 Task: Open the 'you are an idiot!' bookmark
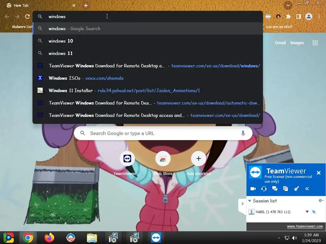279,27
